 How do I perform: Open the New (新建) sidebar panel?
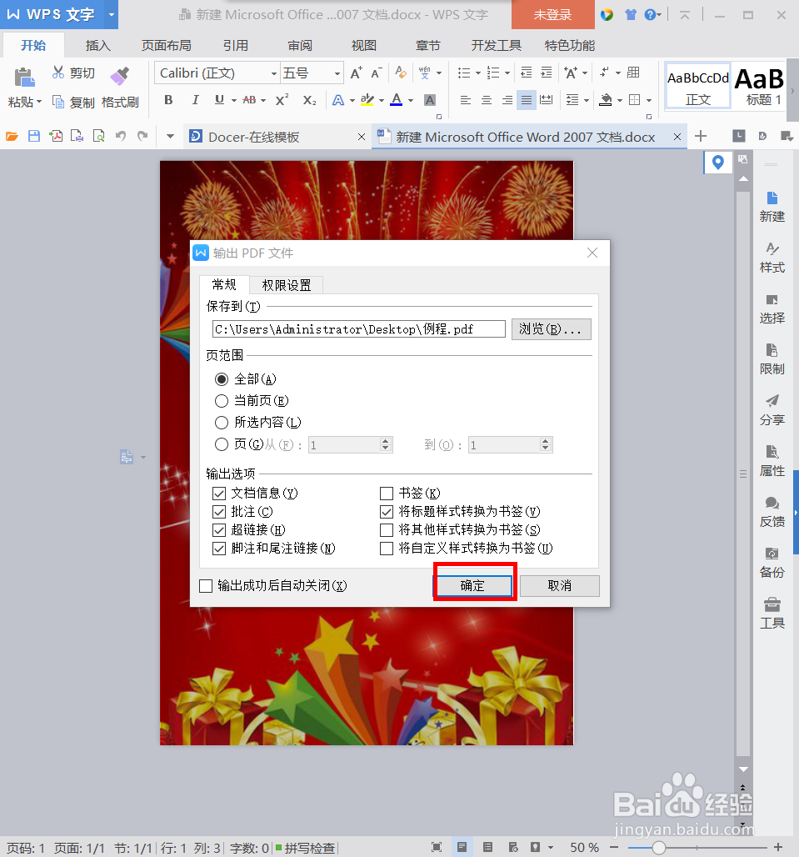[772, 207]
